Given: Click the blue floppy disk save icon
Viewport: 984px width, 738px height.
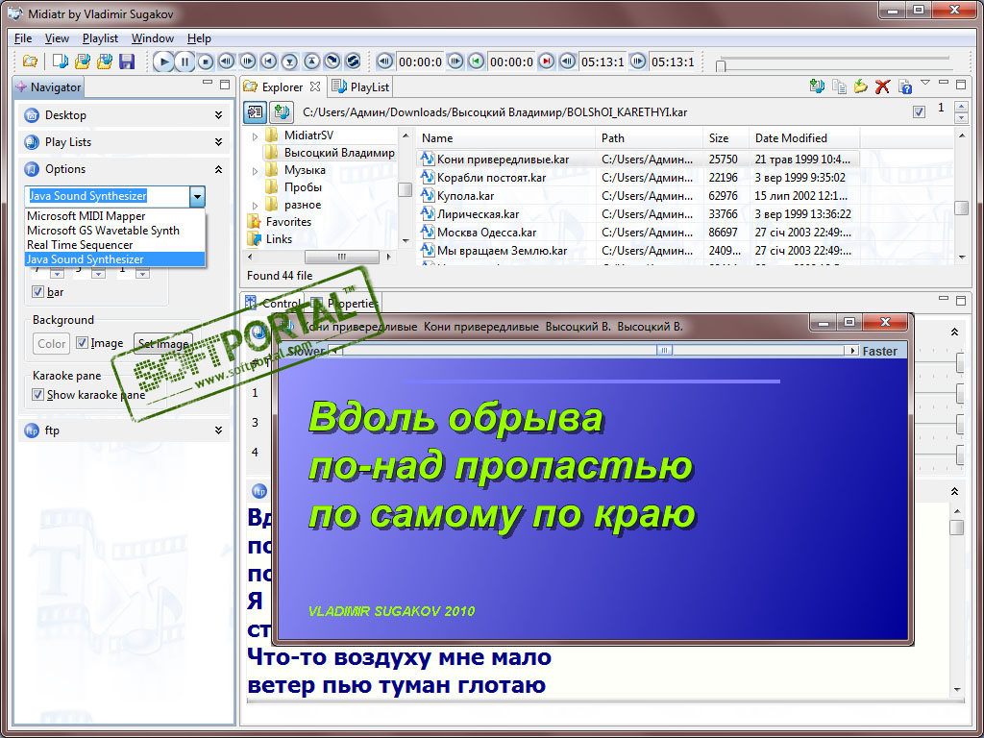Looking at the screenshot, I should tap(127, 61).
